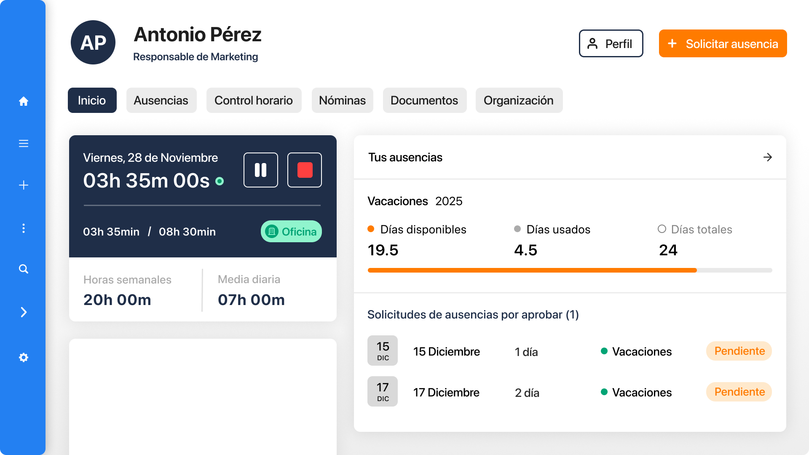Click the Pendiente badge for 15 Diciembre
Screen dimensions: 809x455
(739, 351)
